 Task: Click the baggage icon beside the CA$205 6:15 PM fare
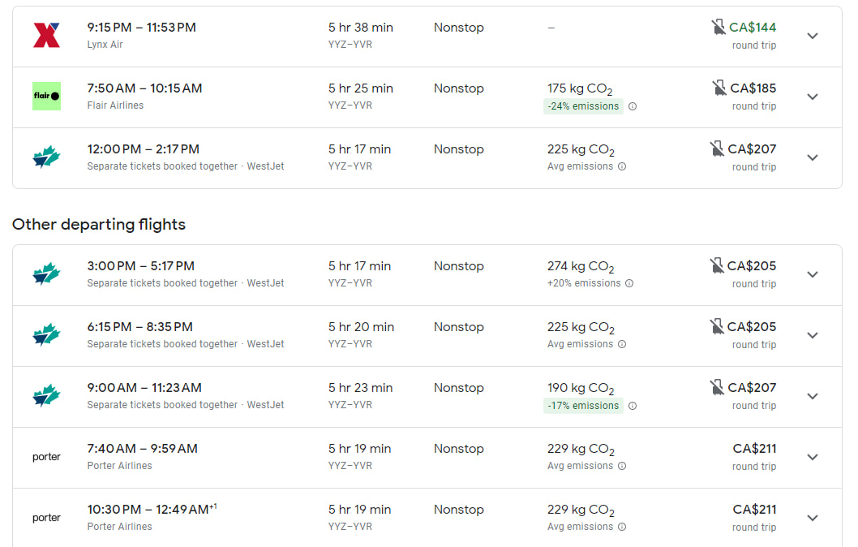tap(717, 326)
